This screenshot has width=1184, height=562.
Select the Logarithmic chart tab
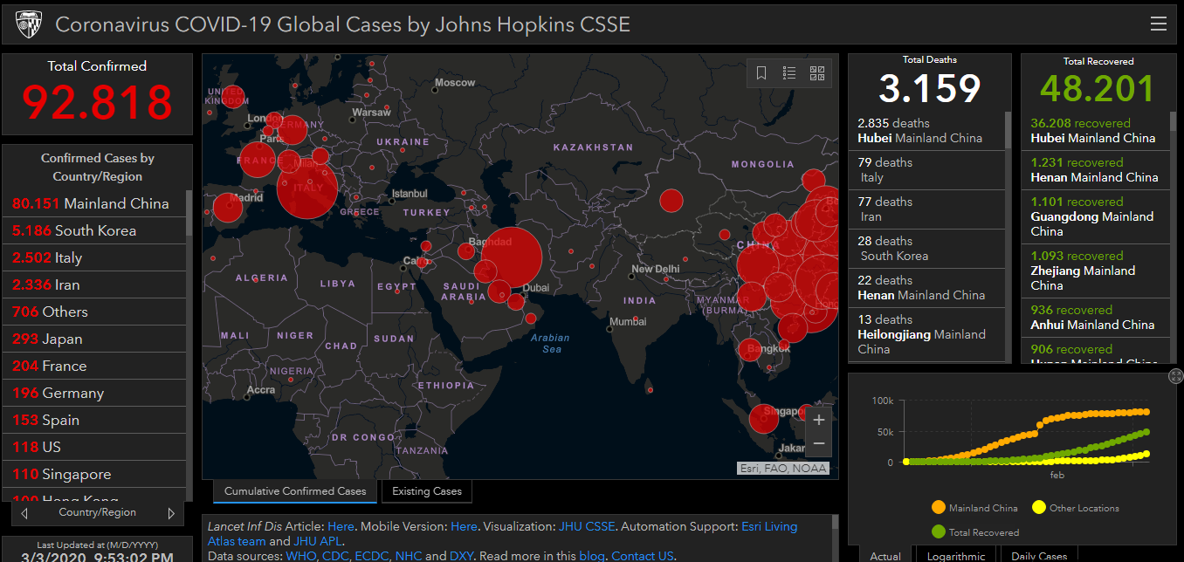[x=956, y=556]
